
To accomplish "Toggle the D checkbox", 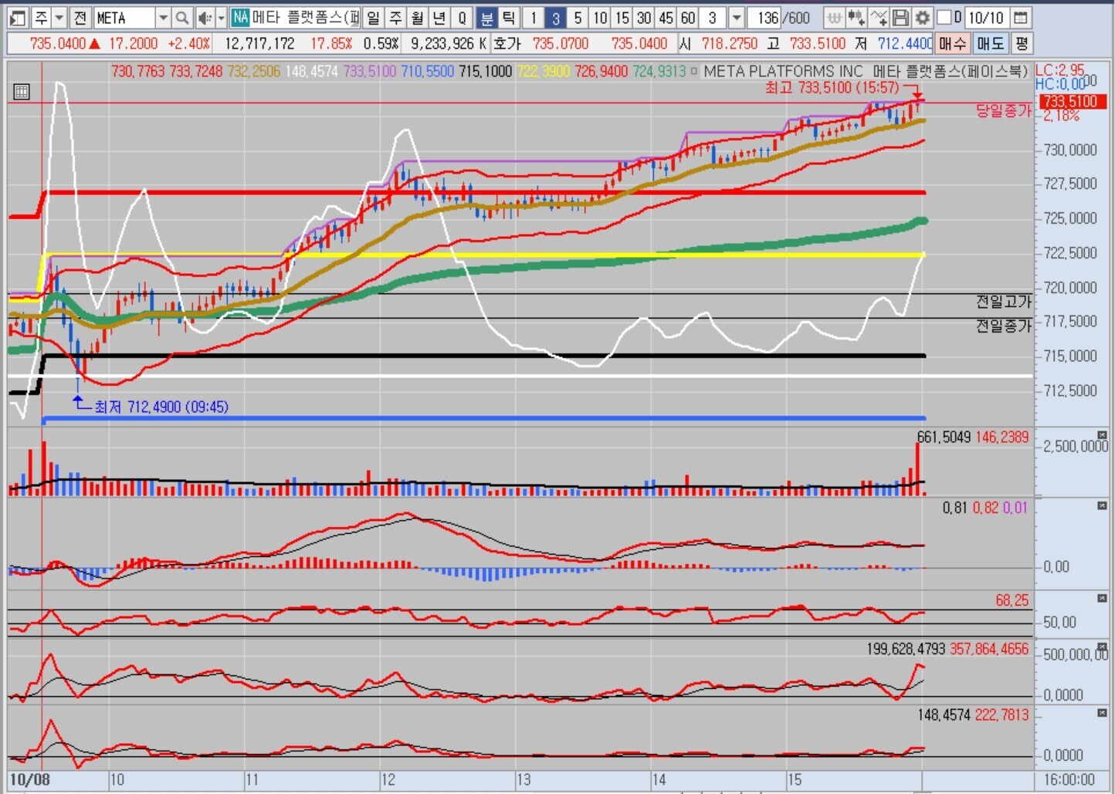I will pos(944,17).
